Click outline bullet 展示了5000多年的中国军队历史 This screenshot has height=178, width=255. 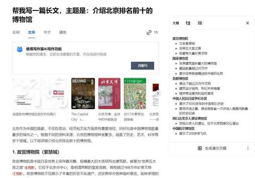tap(201, 103)
